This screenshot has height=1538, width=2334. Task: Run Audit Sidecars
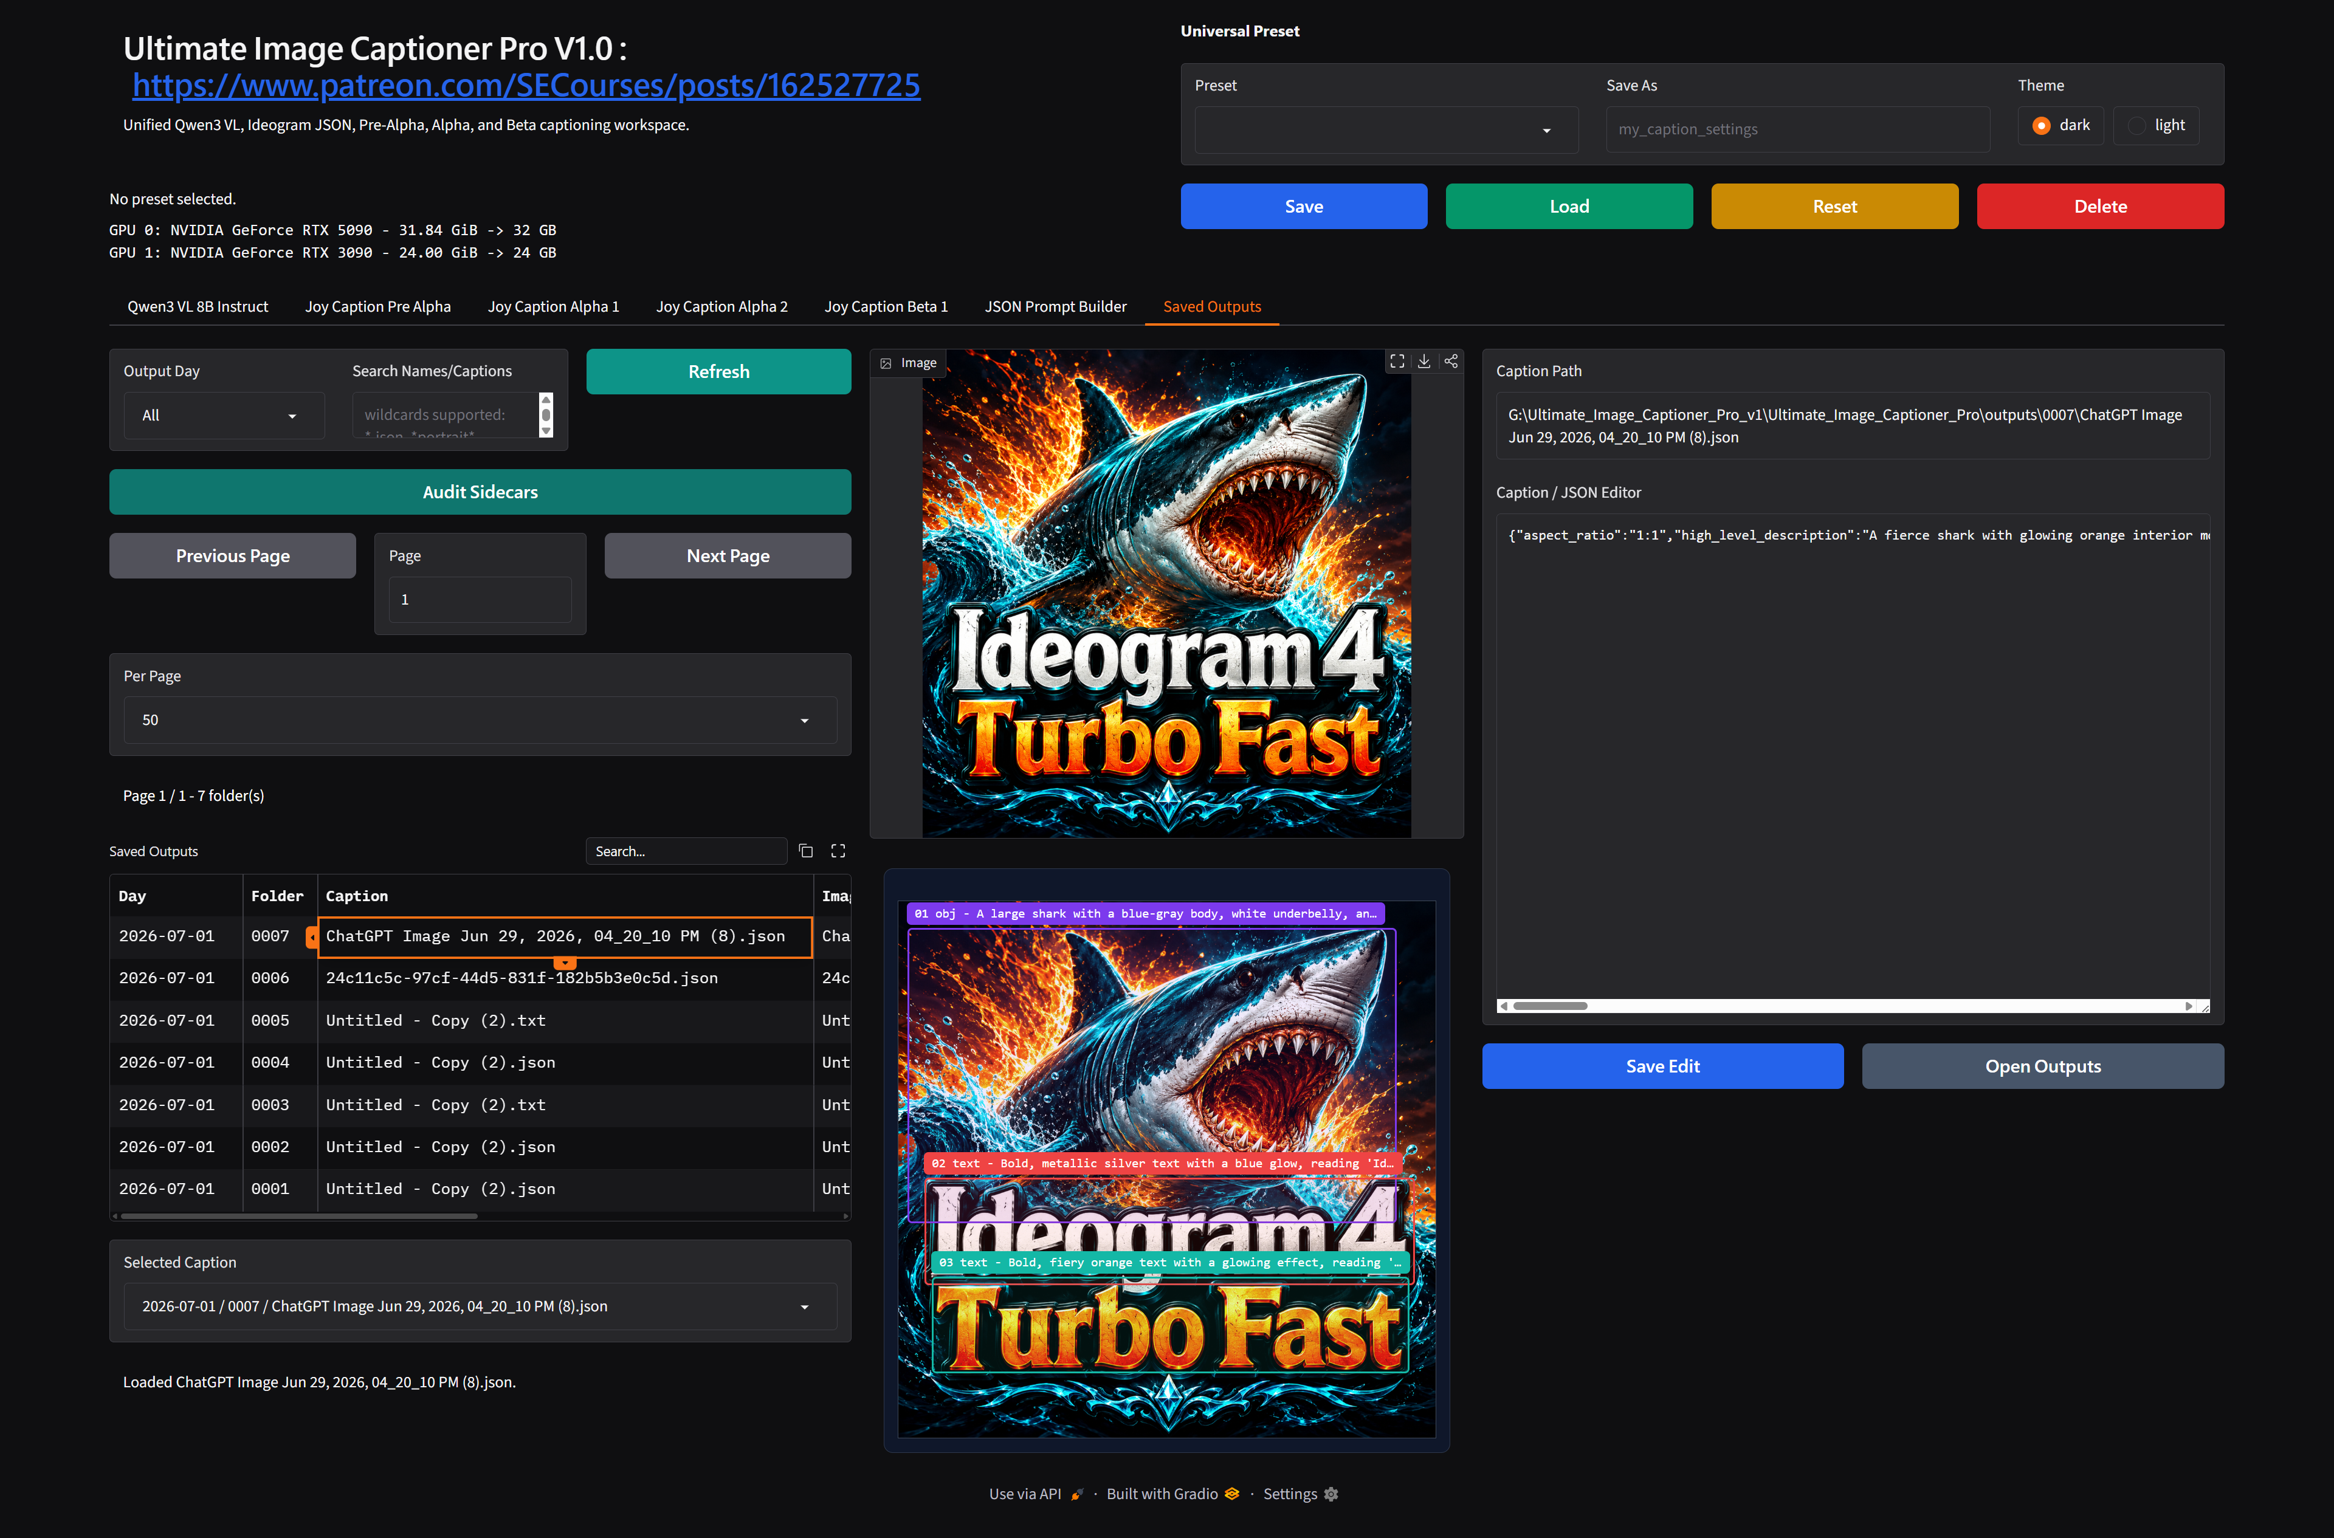point(480,492)
